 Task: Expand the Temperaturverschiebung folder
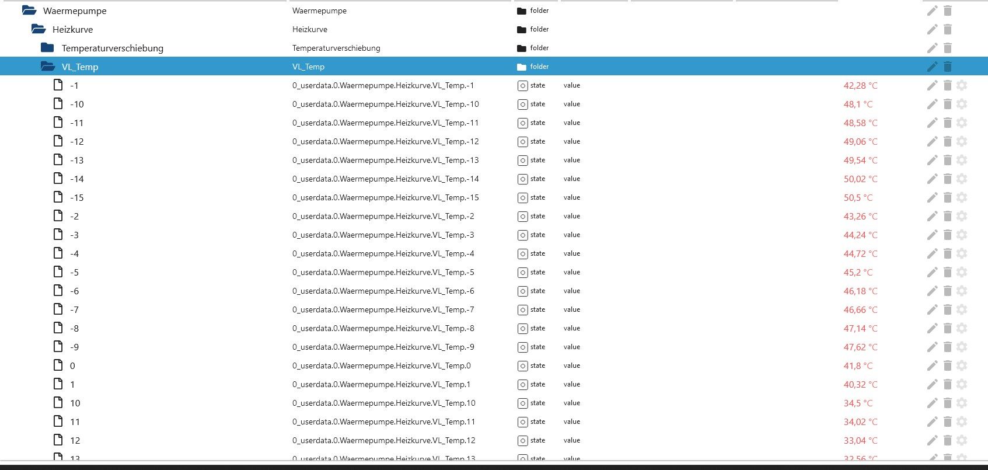point(47,47)
